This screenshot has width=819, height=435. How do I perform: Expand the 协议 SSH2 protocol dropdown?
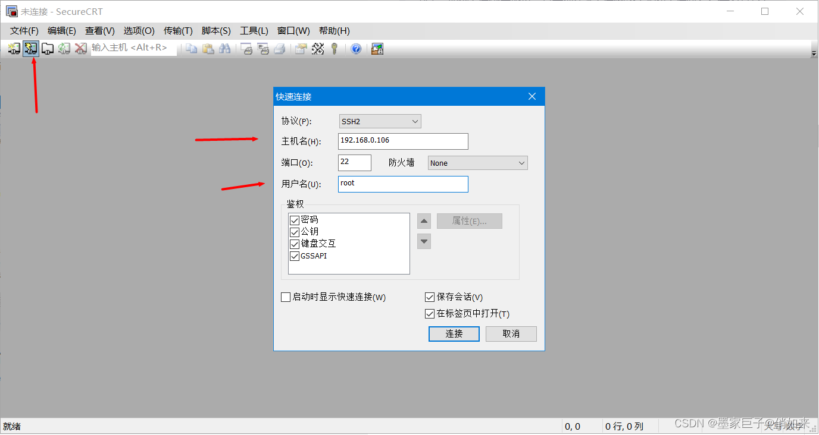click(380, 121)
